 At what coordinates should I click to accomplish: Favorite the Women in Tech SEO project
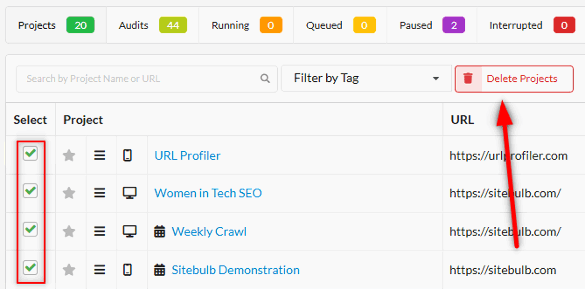click(x=69, y=193)
